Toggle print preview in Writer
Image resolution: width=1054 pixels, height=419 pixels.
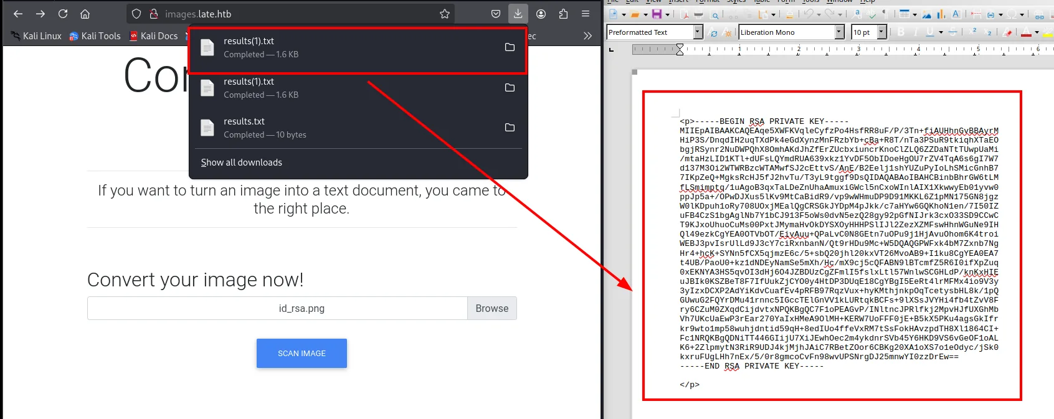(x=715, y=16)
